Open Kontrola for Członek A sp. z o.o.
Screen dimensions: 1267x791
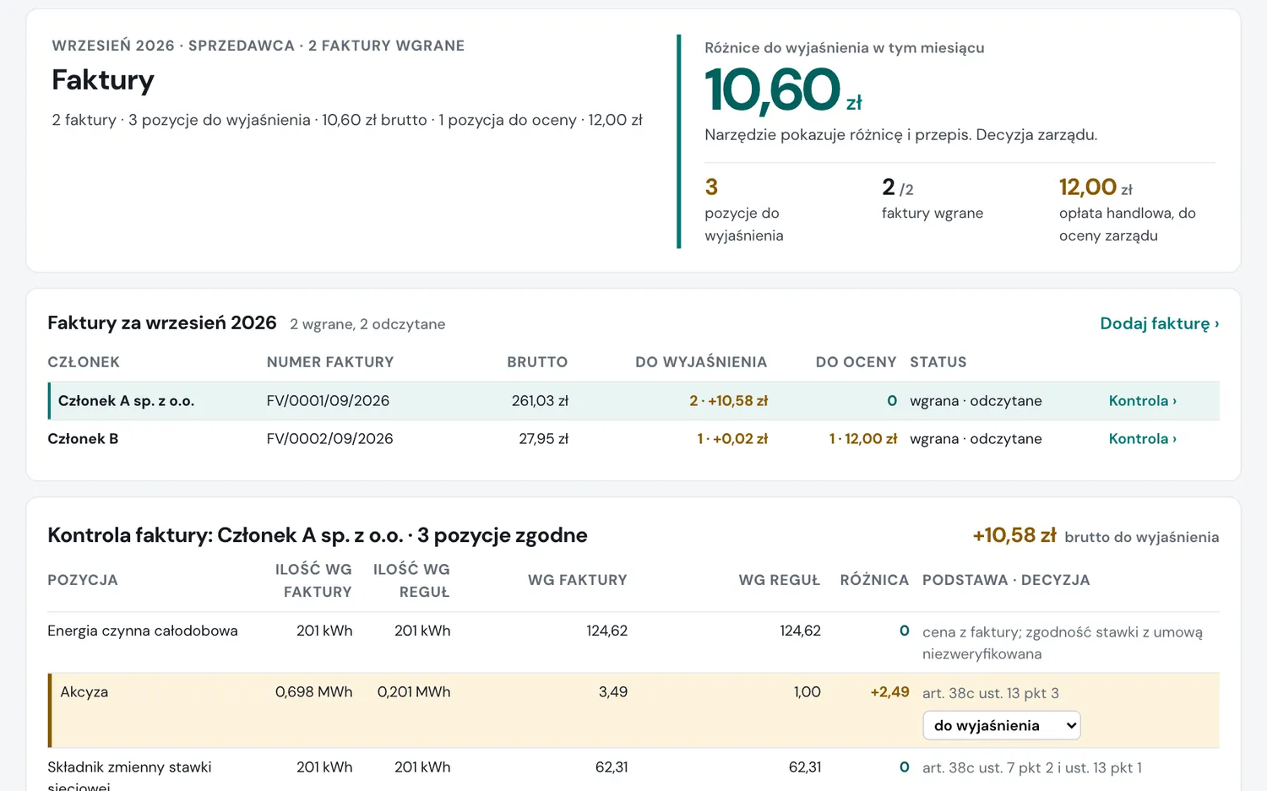pyautogui.click(x=1142, y=401)
